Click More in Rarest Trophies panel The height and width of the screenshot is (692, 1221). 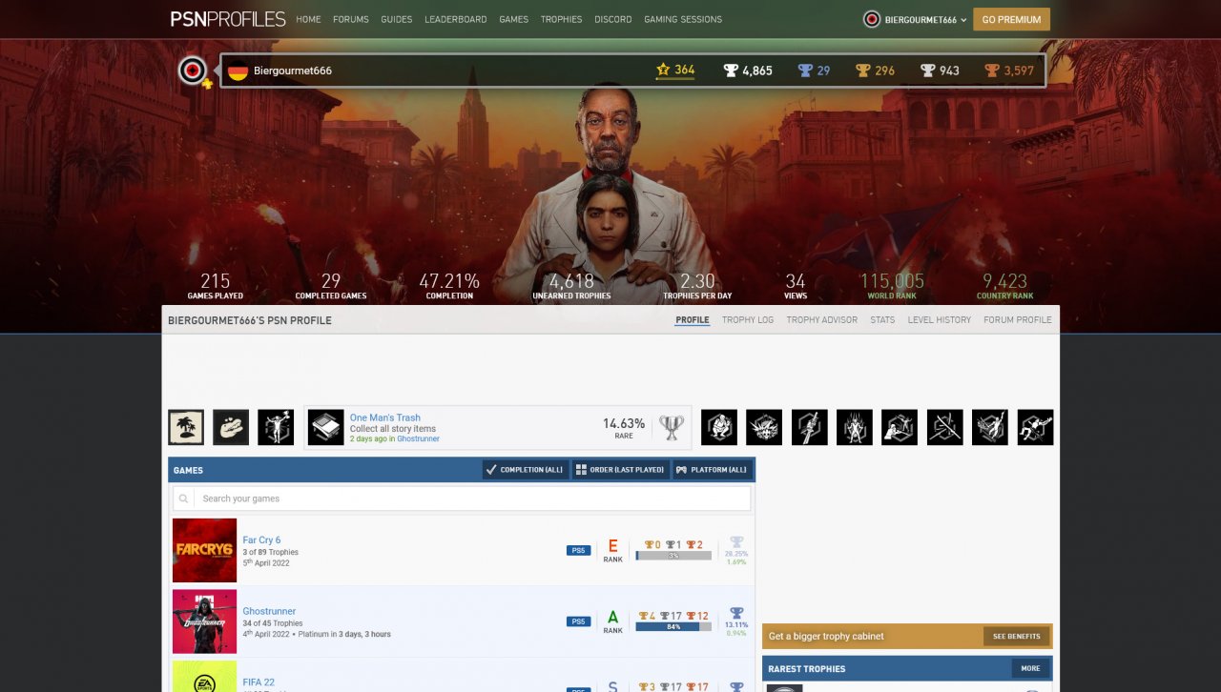[1031, 668]
